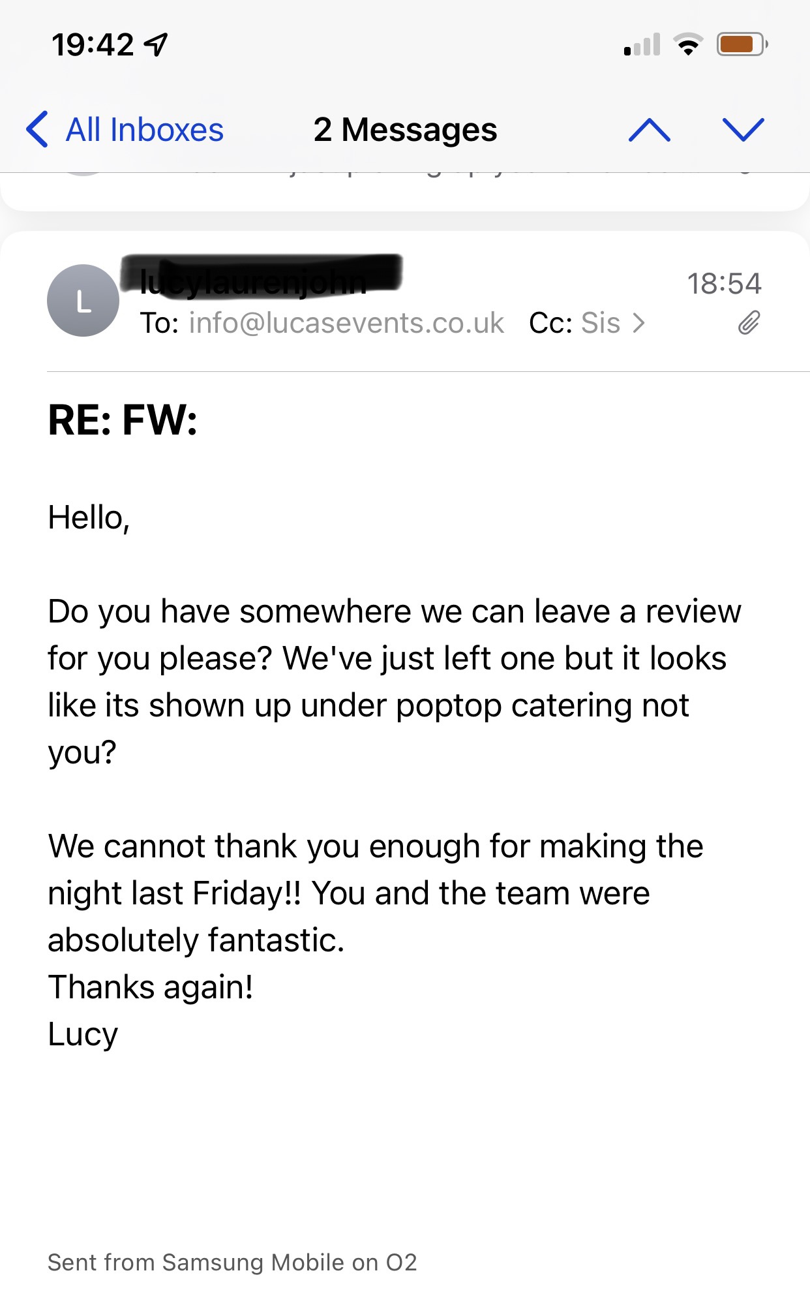Tap the Wi-Fi status icon

(x=688, y=44)
